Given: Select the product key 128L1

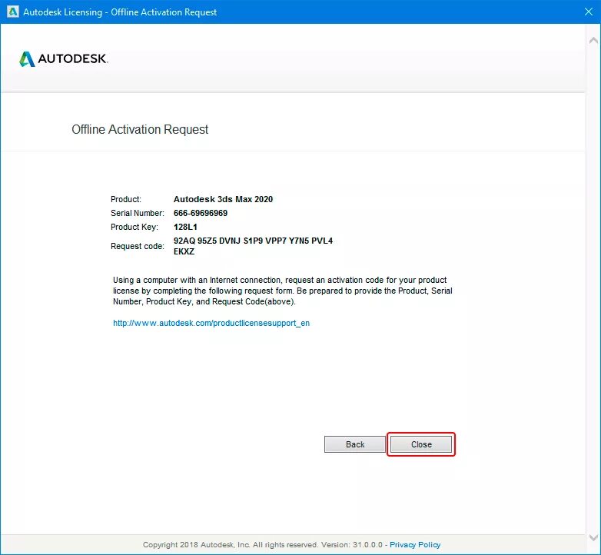Looking at the screenshot, I should pos(185,227).
